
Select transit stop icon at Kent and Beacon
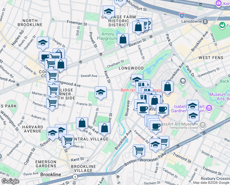[x=101, y=54]
